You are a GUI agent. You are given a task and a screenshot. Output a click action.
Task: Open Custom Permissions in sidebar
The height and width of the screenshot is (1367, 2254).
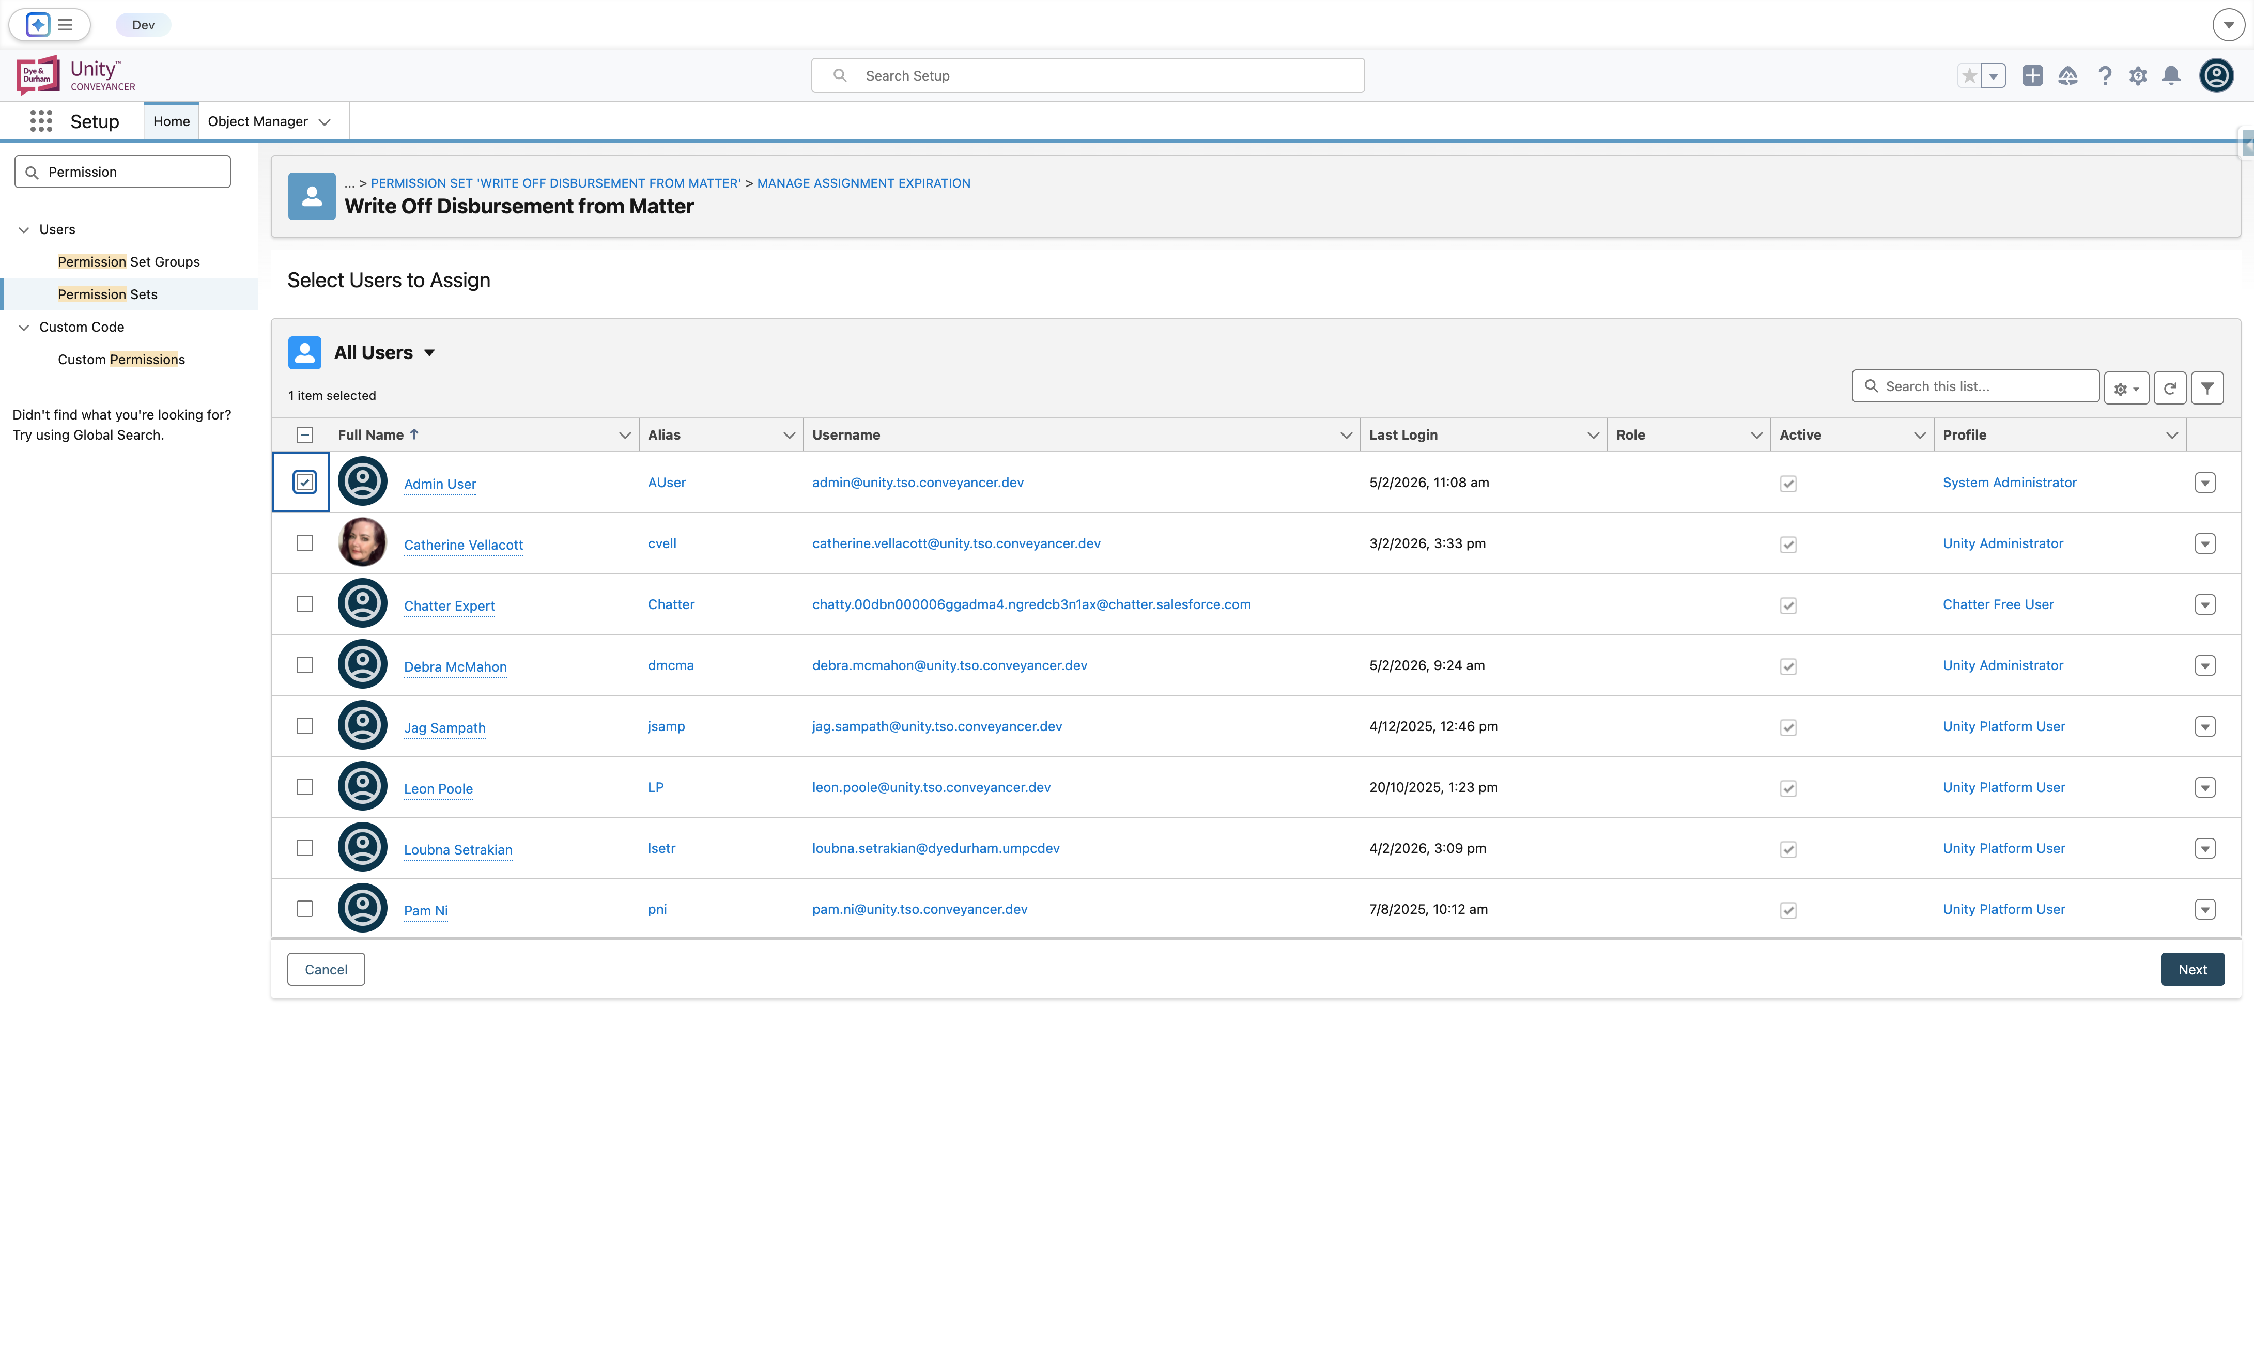click(121, 360)
